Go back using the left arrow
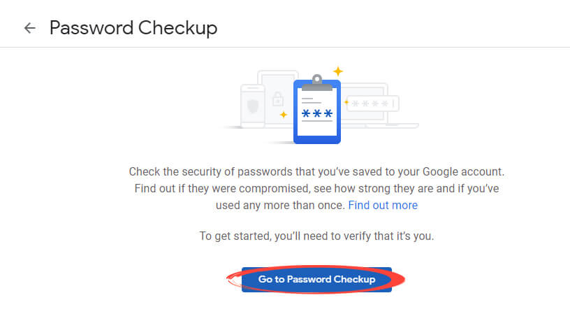Image resolution: width=570 pixels, height=321 pixels. 30,28
